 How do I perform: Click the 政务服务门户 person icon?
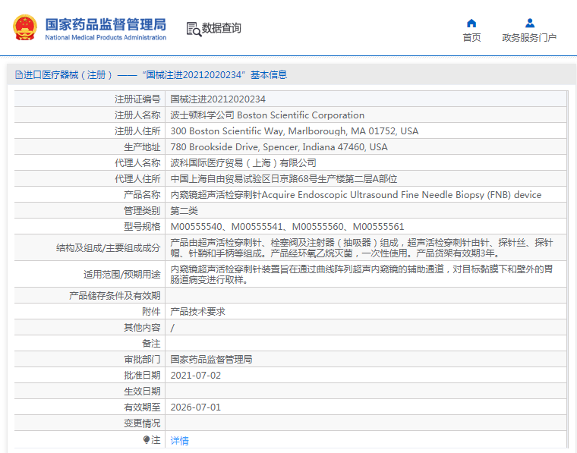point(529,24)
